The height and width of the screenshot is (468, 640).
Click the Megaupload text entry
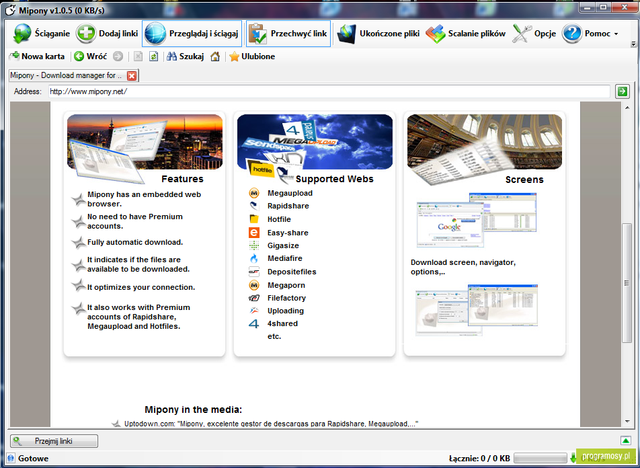click(x=290, y=193)
